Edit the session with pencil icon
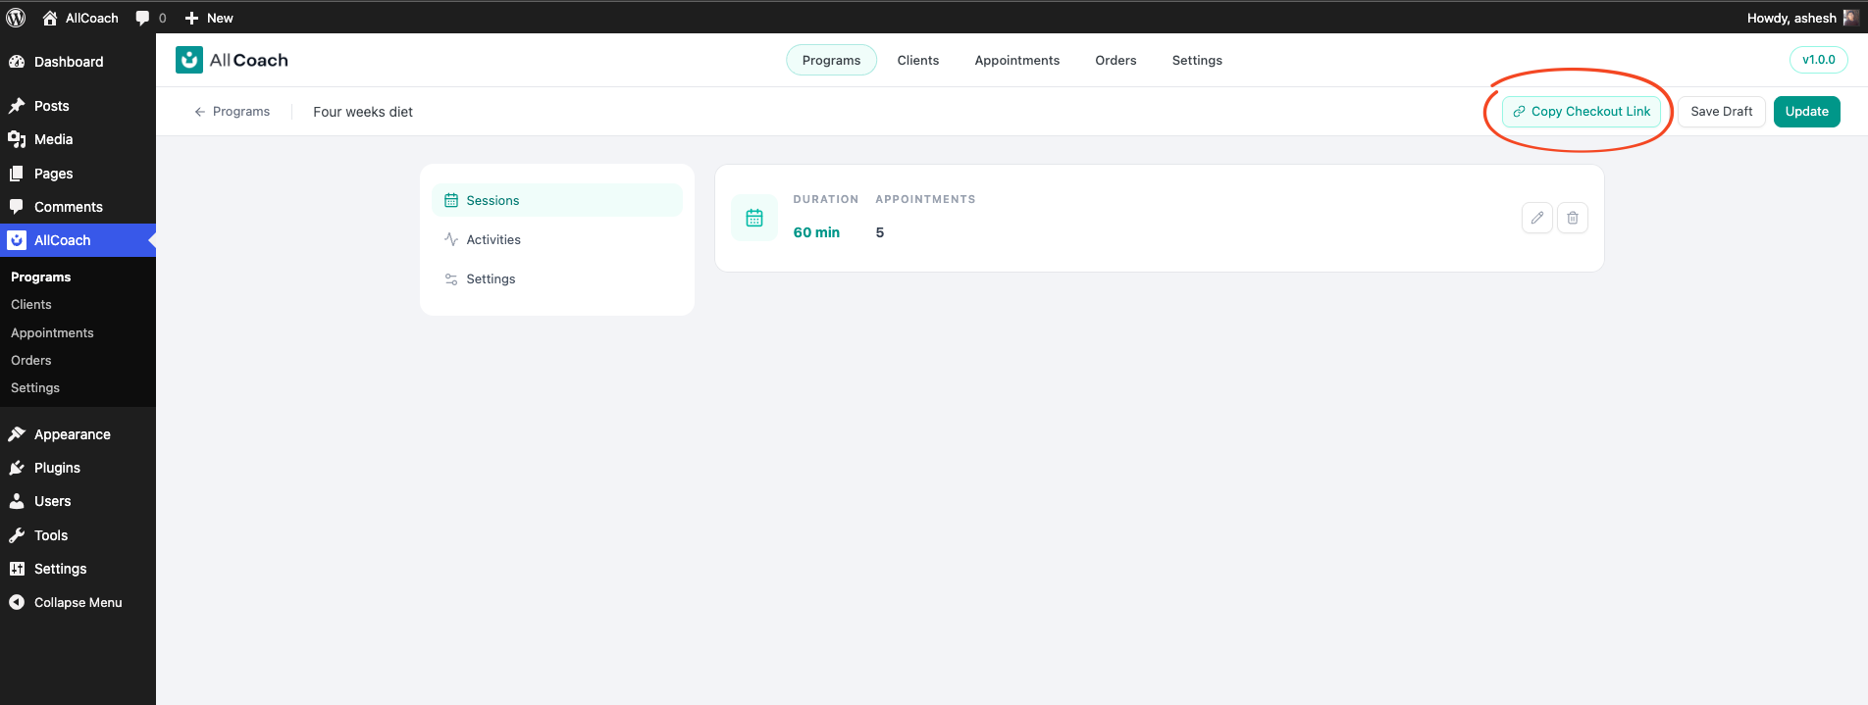Image resolution: width=1868 pixels, height=705 pixels. [1537, 218]
